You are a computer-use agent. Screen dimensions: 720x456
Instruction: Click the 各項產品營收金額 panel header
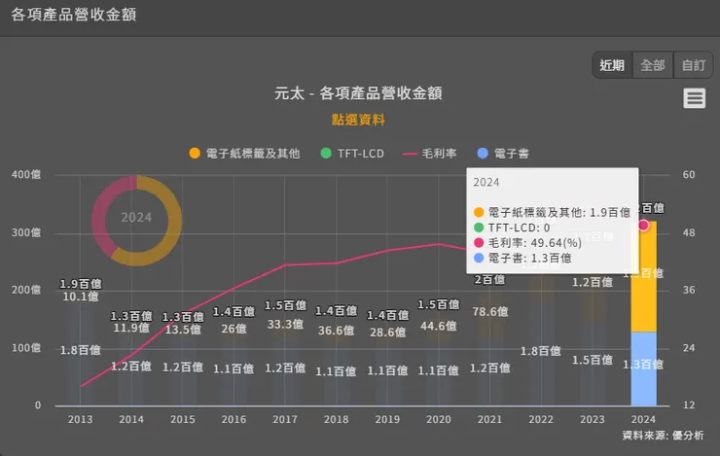[x=74, y=15]
